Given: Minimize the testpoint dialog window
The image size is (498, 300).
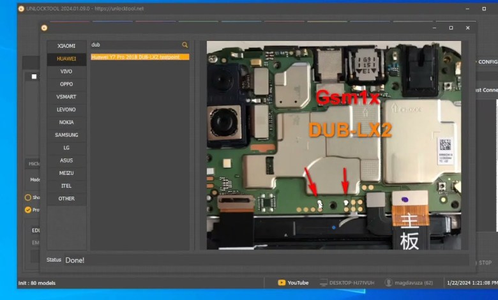Looking at the screenshot, I should click(434, 28).
